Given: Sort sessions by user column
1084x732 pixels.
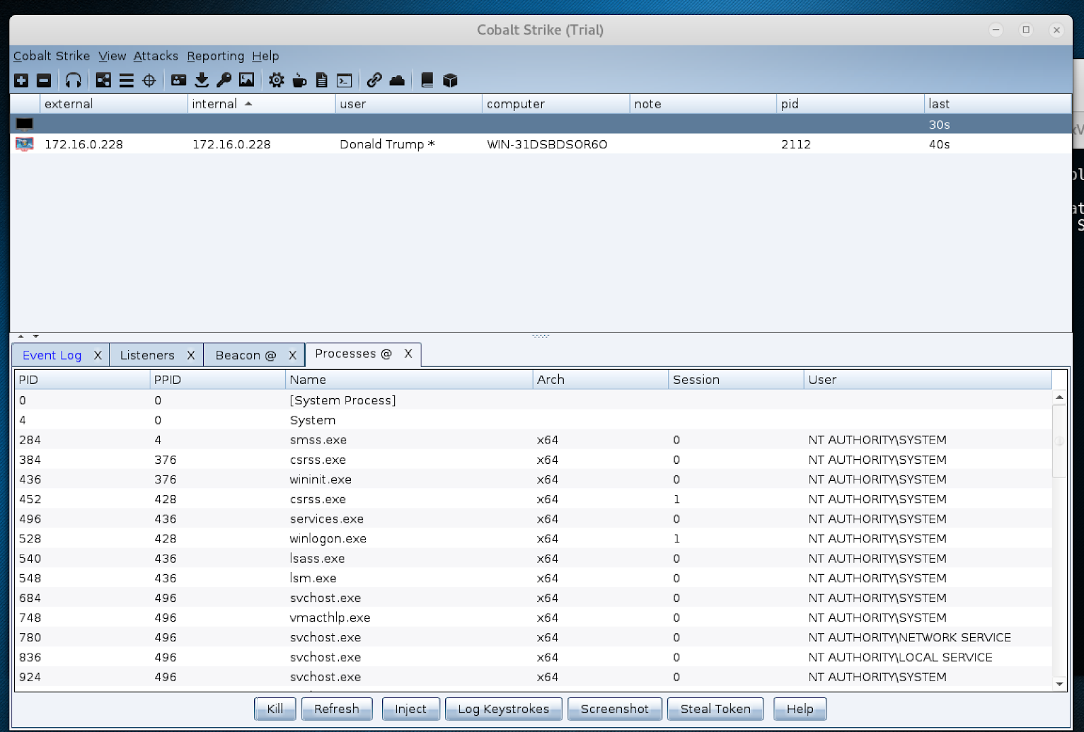Looking at the screenshot, I should point(409,104).
